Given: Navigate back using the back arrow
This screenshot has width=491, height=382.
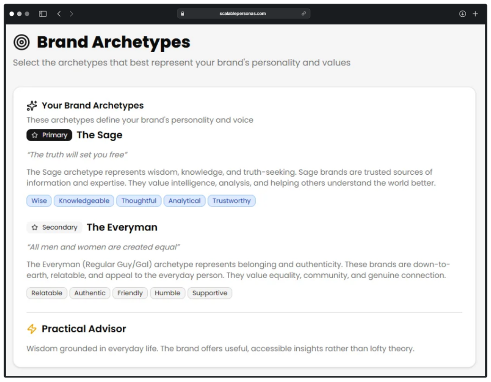Looking at the screenshot, I should (58, 13).
